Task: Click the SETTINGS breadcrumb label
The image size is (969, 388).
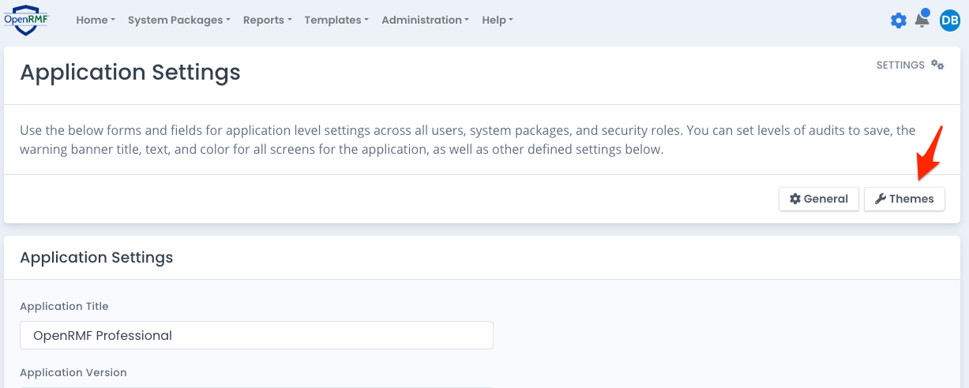Action: pyautogui.click(x=900, y=65)
